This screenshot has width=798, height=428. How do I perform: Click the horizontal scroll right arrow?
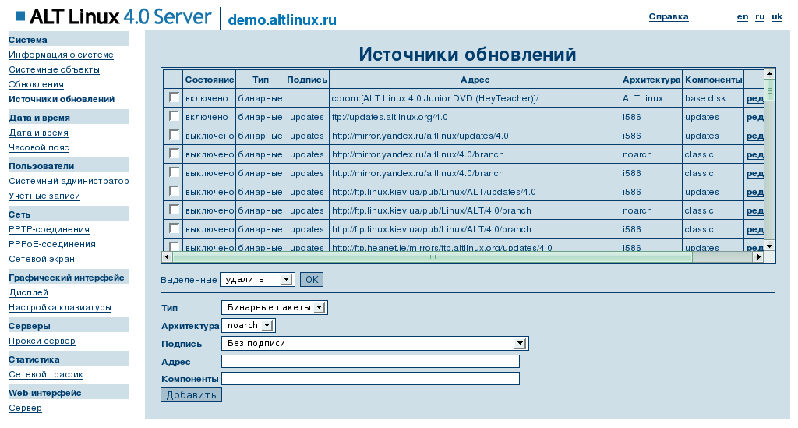pos(757,256)
